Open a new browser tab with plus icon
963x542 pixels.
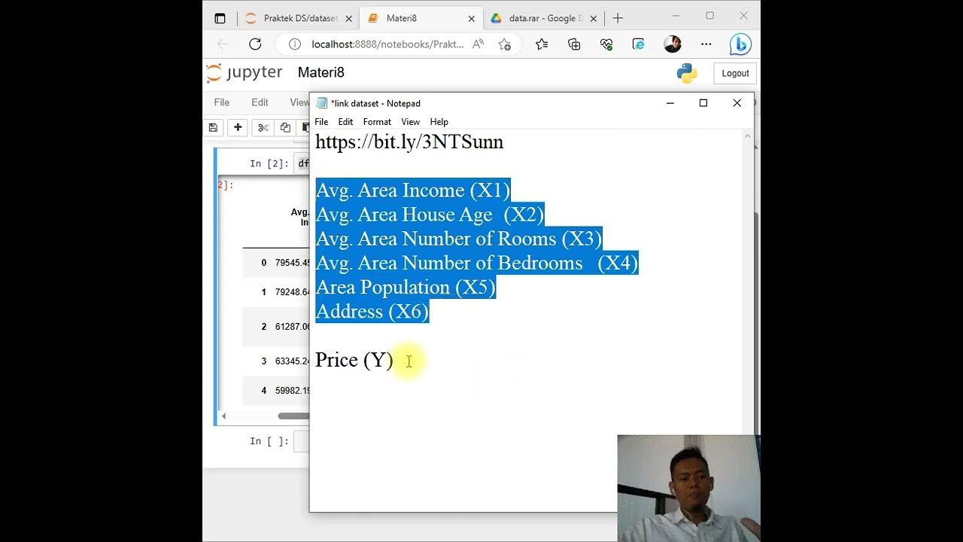point(618,18)
